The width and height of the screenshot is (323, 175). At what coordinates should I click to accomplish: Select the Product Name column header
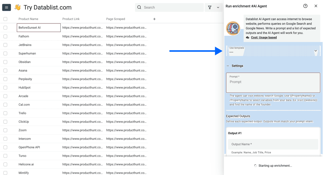(28, 19)
